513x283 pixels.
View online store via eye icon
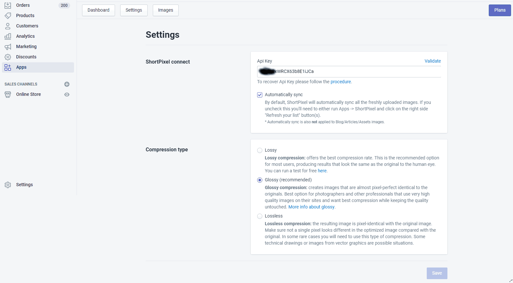pos(67,95)
